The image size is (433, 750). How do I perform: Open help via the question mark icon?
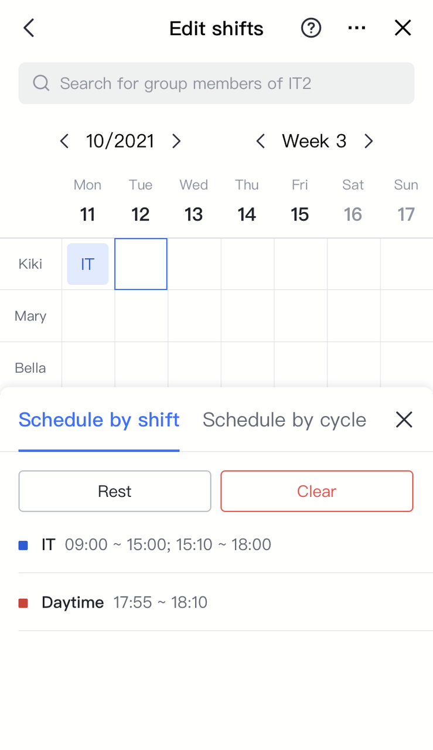pos(311,28)
